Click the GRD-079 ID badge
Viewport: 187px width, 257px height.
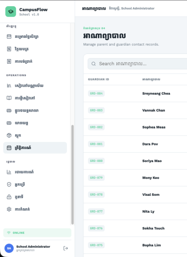pos(96,178)
